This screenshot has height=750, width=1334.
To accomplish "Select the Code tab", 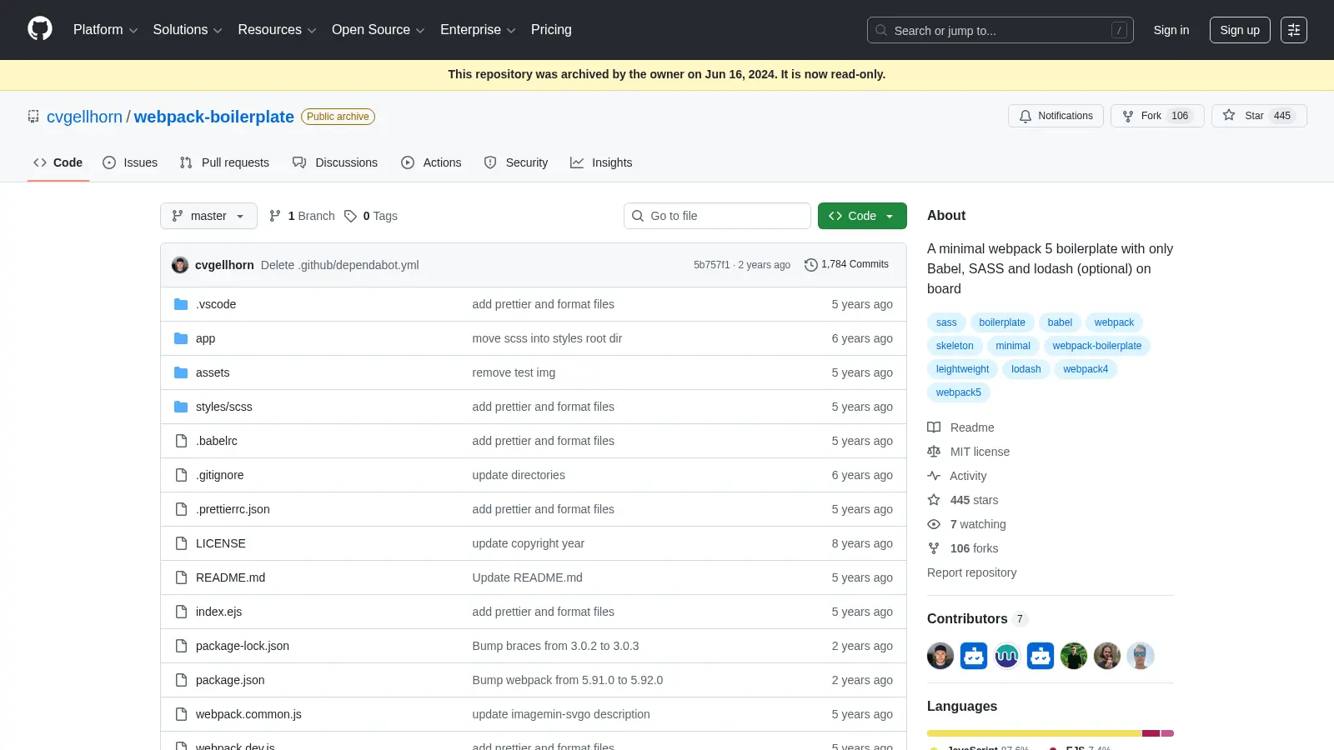I will coord(58,162).
